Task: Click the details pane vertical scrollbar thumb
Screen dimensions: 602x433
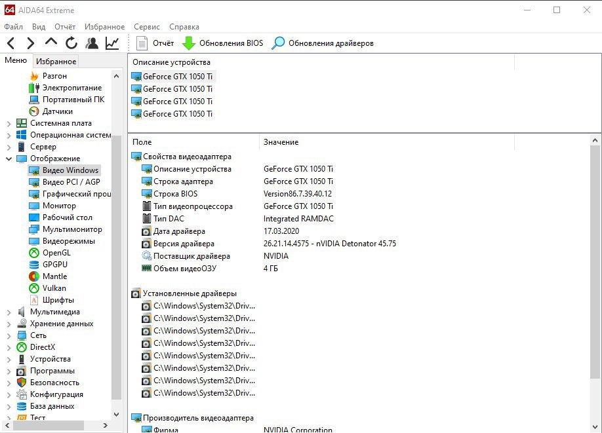Action: pyautogui.click(x=595, y=261)
